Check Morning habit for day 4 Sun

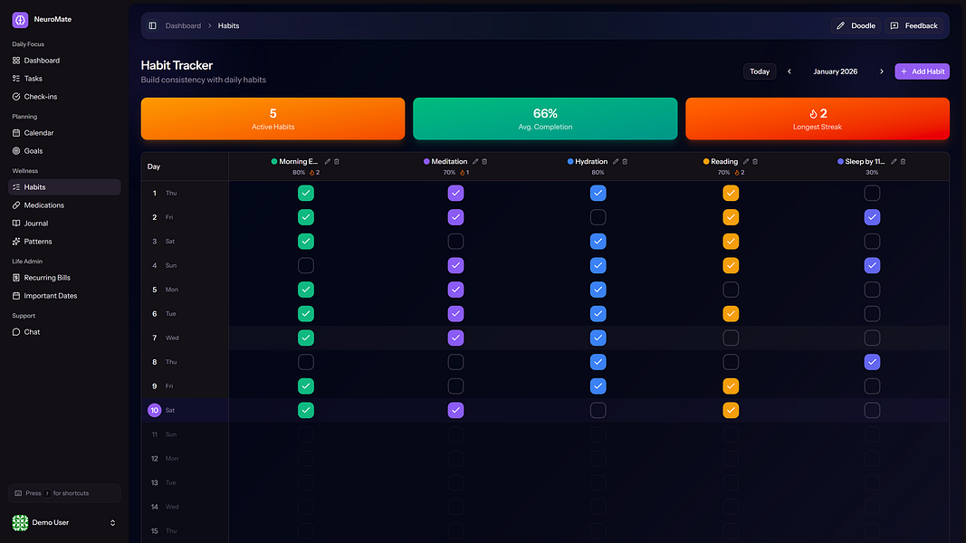pos(306,265)
